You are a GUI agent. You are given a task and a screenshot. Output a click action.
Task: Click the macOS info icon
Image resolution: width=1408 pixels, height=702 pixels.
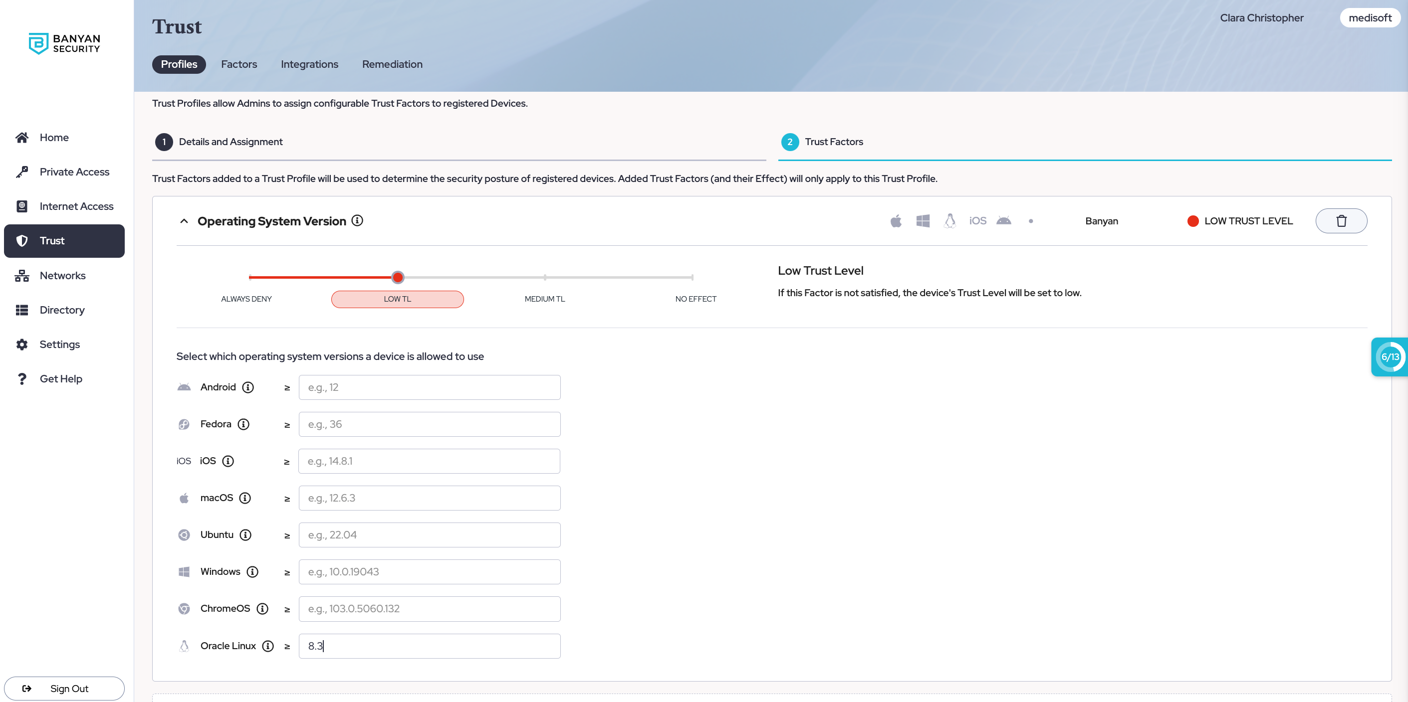(x=245, y=498)
